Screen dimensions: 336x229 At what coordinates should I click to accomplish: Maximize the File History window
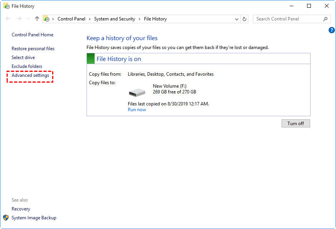309,6
